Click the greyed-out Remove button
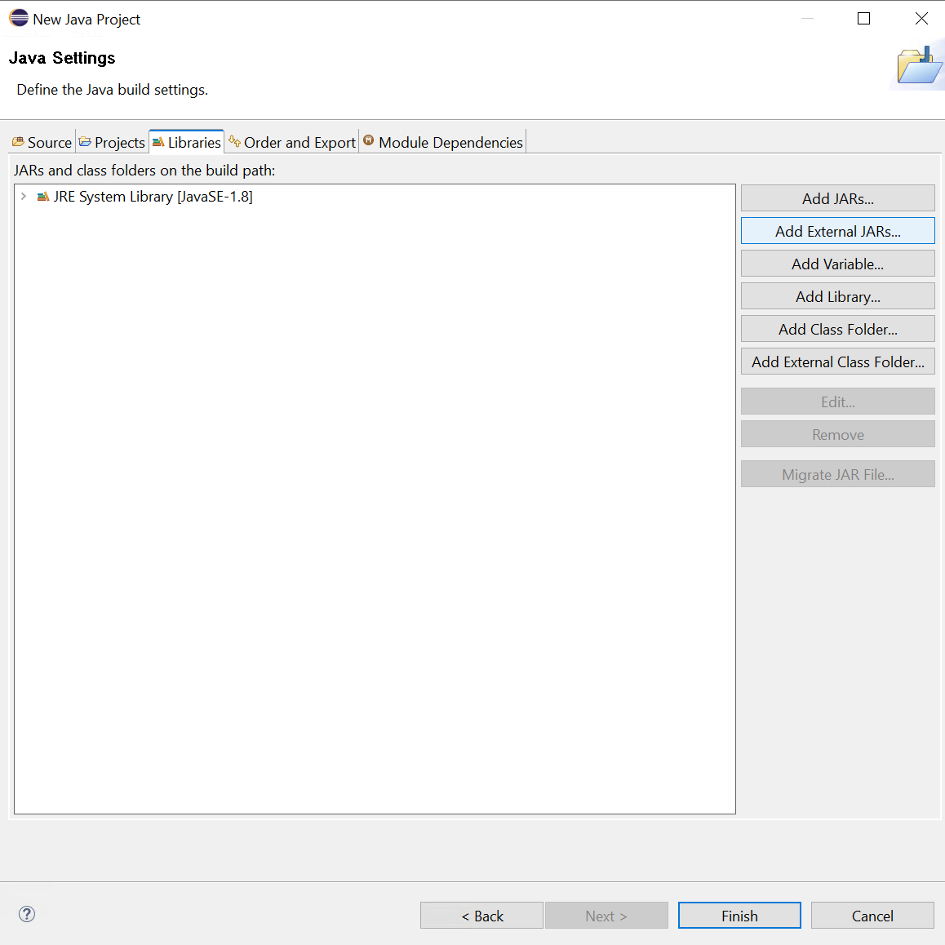 838,434
